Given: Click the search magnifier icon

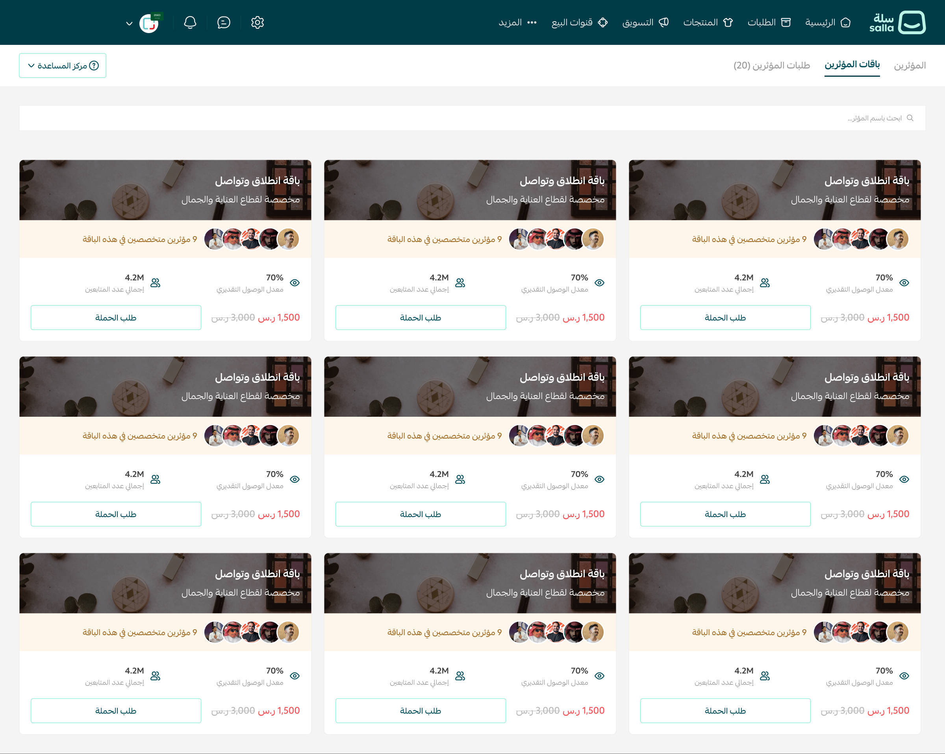Looking at the screenshot, I should (910, 118).
